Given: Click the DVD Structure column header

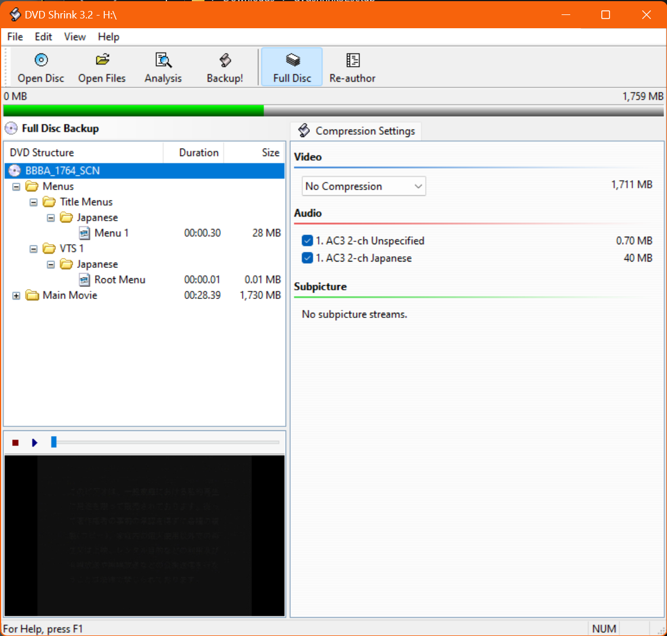Looking at the screenshot, I should (x=84, y=153).
